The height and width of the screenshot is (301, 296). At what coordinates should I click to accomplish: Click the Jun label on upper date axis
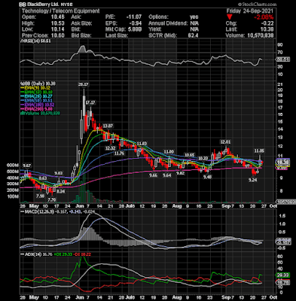tap(79, 206)
